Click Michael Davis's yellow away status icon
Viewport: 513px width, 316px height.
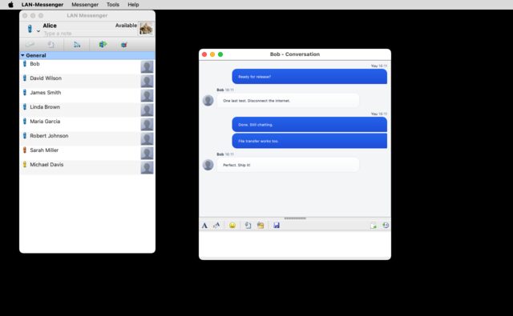coord(25,165)
